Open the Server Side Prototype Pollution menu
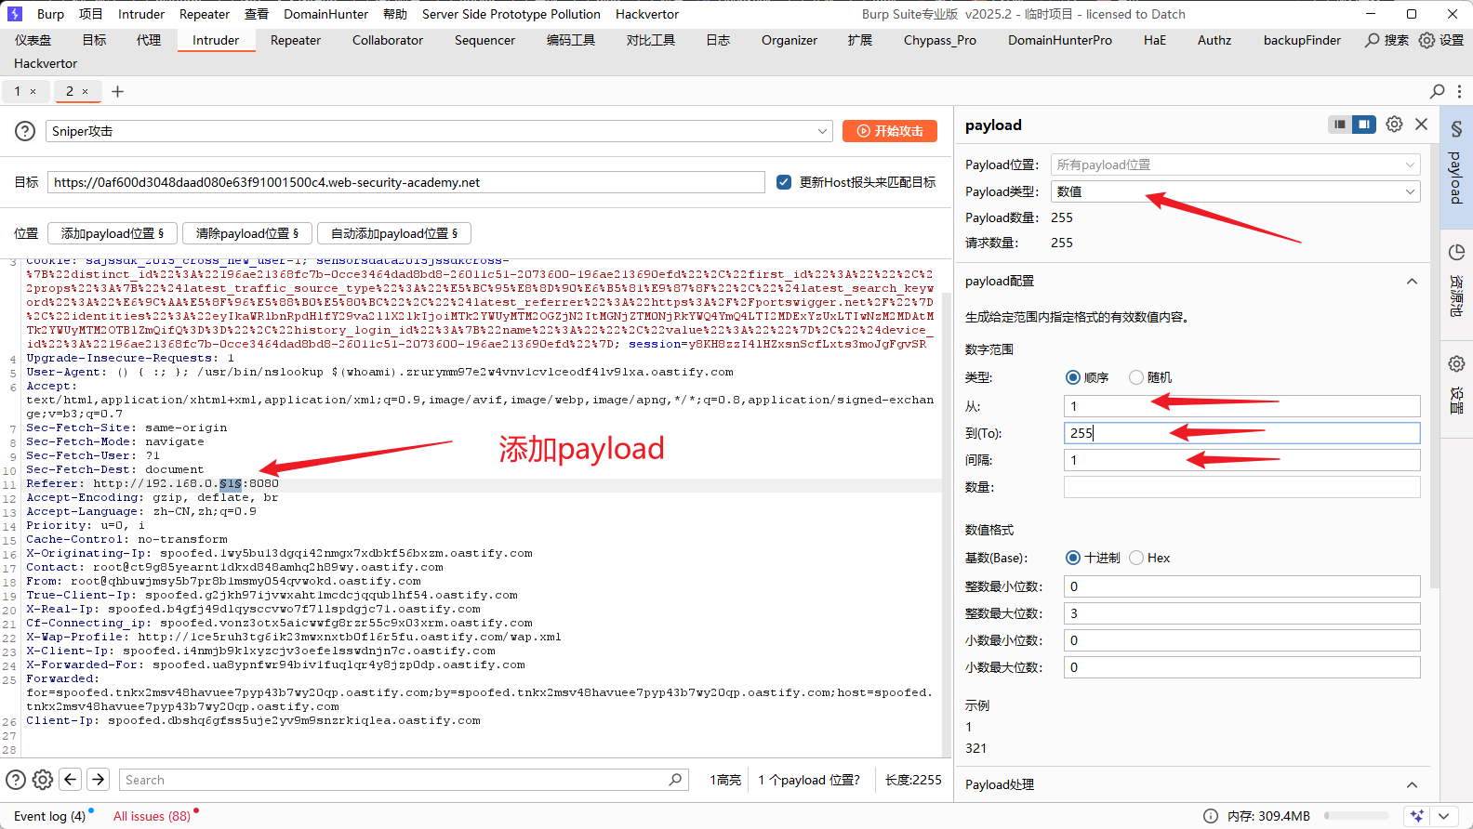The height and width of the screenshot is (829, 1473). point(511,14)
